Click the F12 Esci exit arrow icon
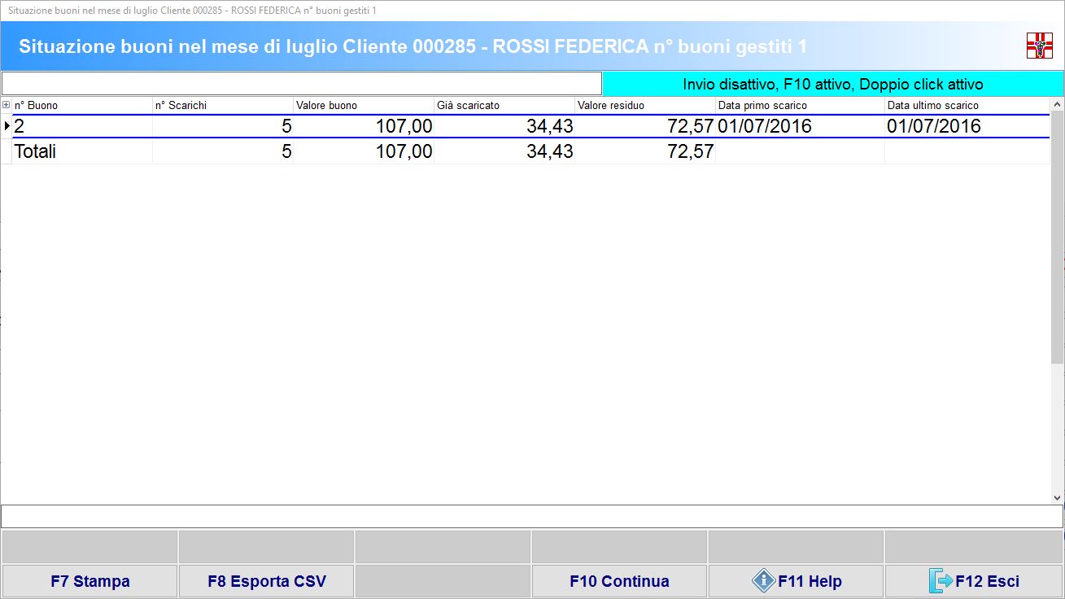This screenshot has width=1065, height=599. click(940, 581)
